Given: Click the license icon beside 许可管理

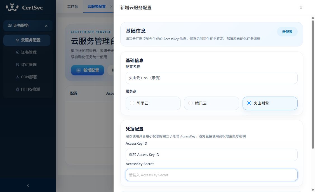Looking at the screenshot, I should point(18,65).
